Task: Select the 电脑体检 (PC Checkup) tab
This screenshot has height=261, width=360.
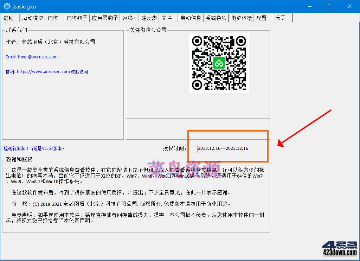Action: 241,18
